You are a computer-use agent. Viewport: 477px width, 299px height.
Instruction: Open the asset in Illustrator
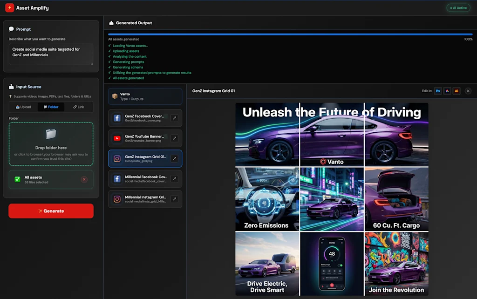pyautogui.click(x=457, y=91)
